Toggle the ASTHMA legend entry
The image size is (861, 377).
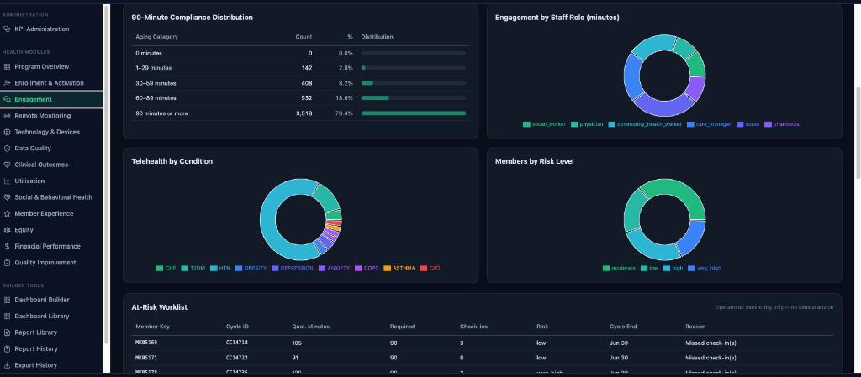399,269
